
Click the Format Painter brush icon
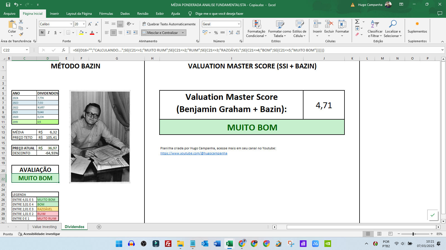pyautogui.click(x=21, y=34)
